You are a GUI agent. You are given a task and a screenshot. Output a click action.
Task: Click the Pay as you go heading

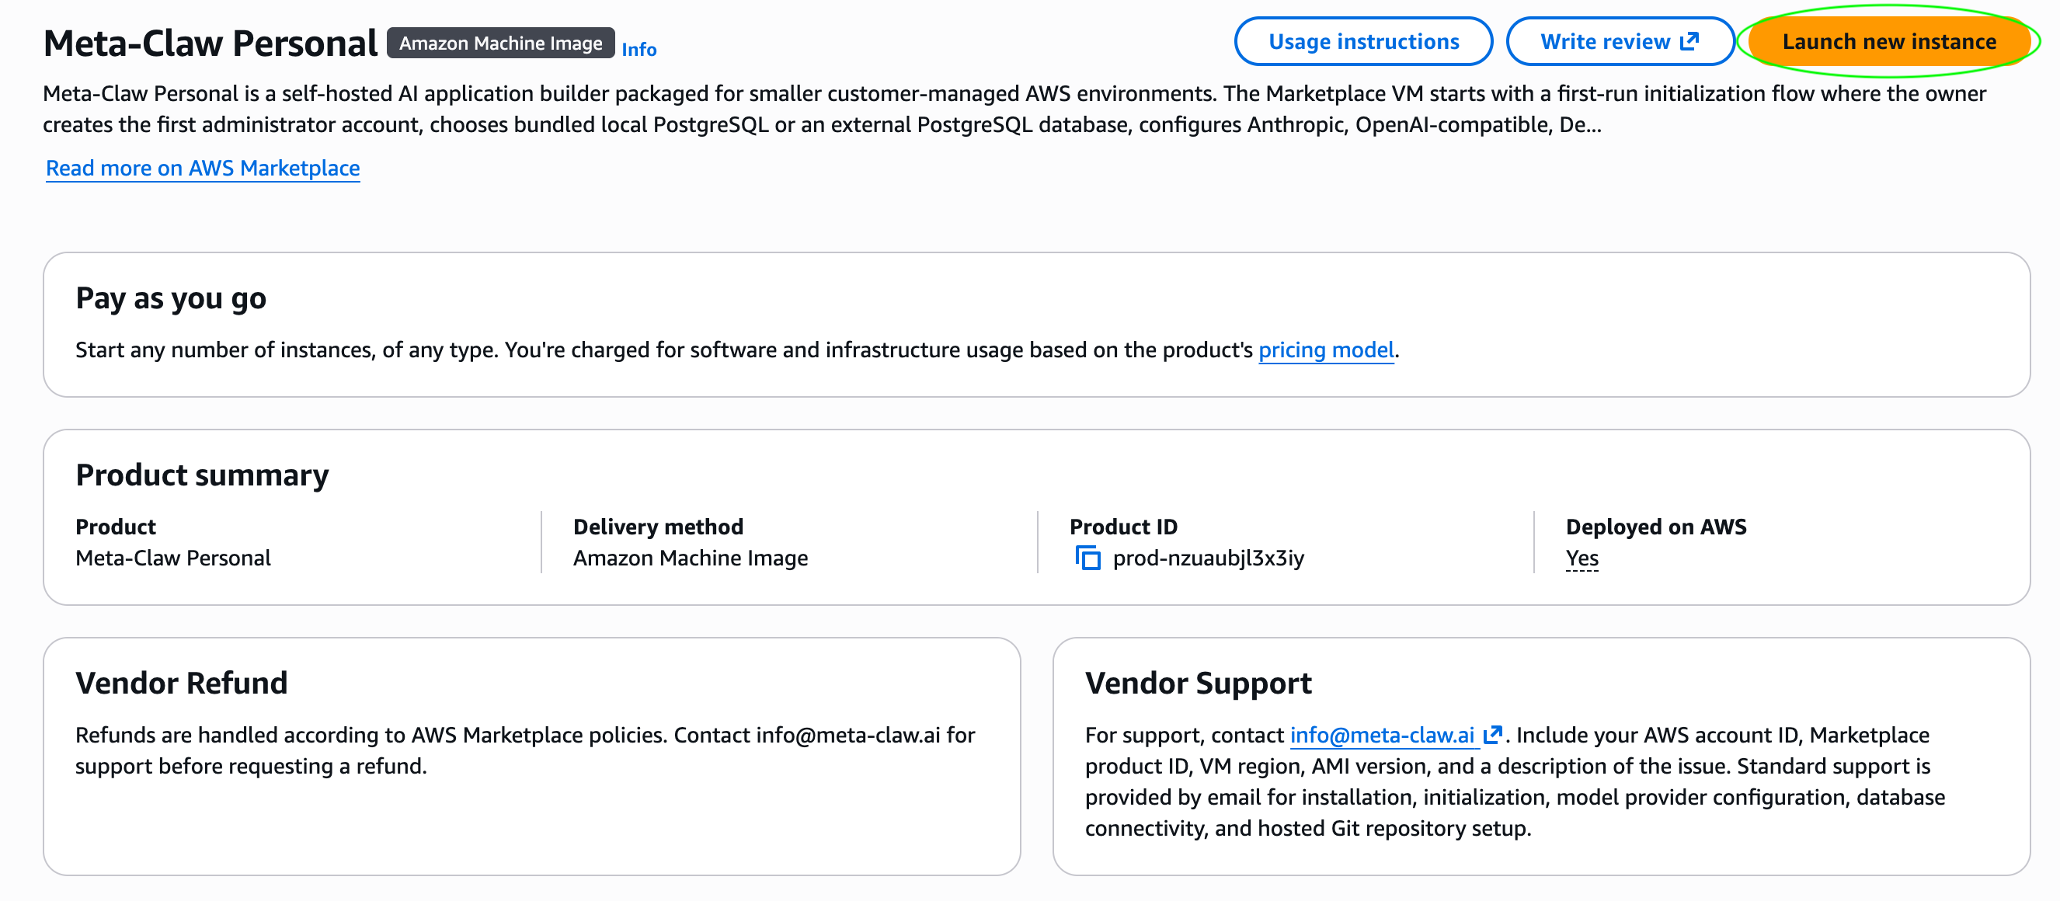[x=171, y=298]
